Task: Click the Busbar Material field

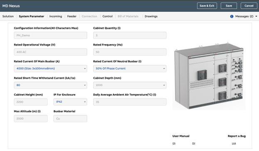Action: click(x=70, y=119)
